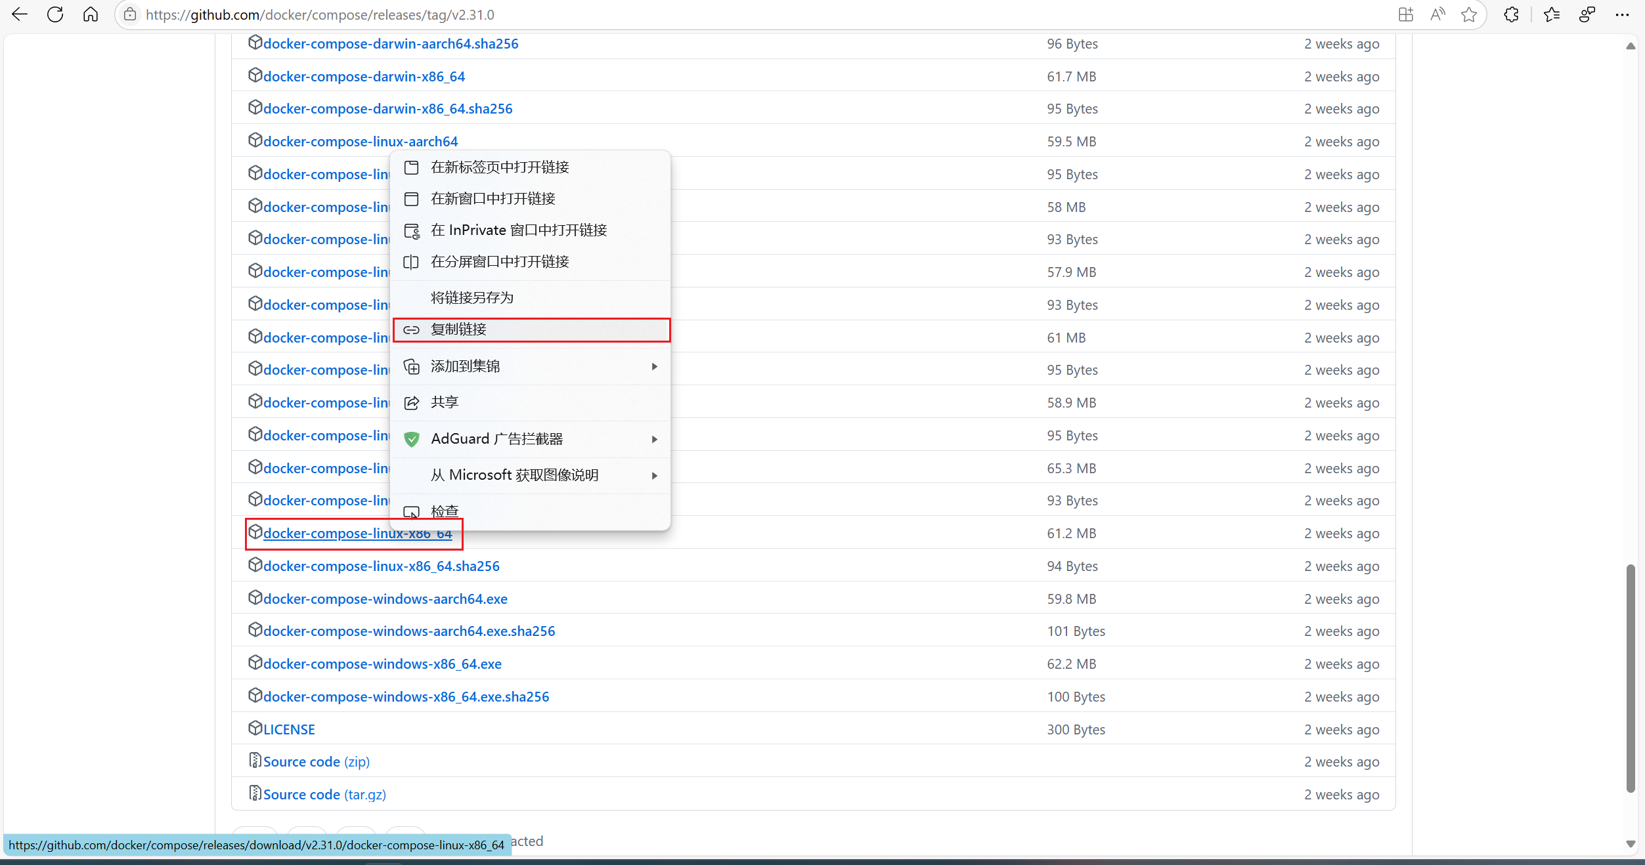Screen dimensions: 1645x865
Task: Activate the Read aloud icon
Action: pos(1437,14)
